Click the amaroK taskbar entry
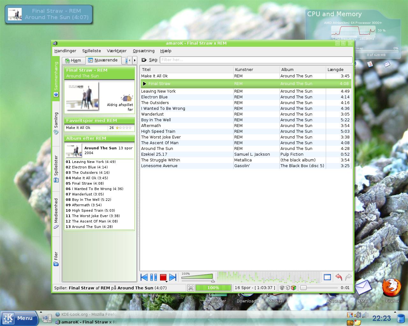 coord(86,322)
